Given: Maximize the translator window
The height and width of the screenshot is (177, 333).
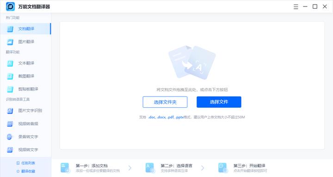Looking at the screenshot, I should [x=315, y=6].
